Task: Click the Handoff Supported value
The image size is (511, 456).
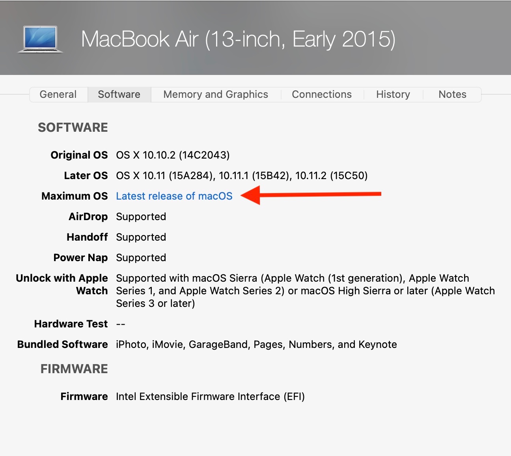Action: click(x=141, y=237)
